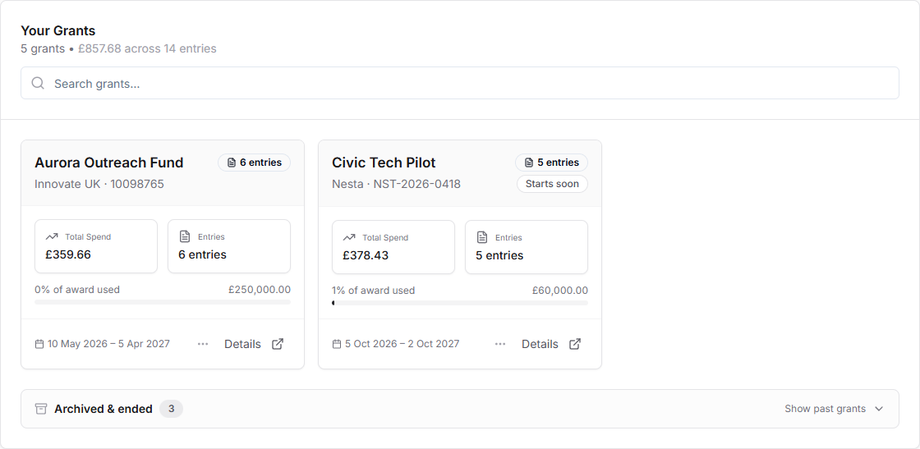This screenshot has height=449, width=920.
Task: Click the 5 entries badge on Civic Tech card
Action: click(x=551, y=163)
